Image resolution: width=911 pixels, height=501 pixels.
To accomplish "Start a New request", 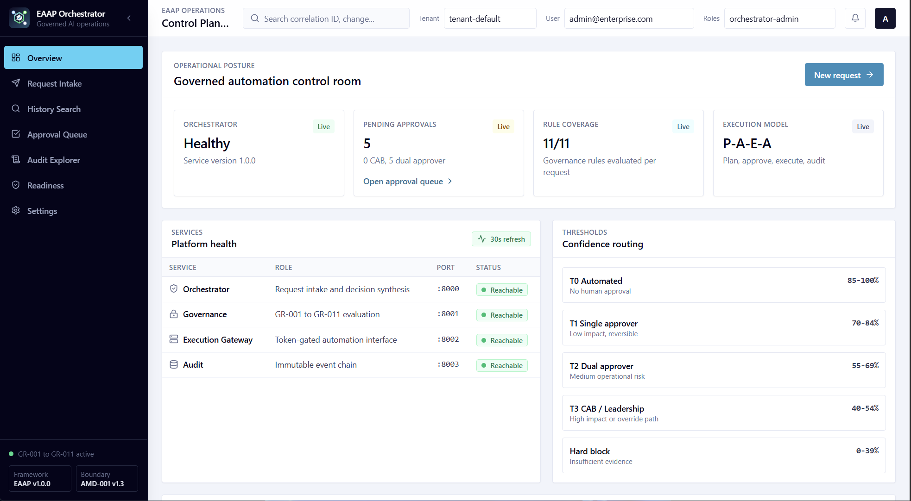I will 844,75.
